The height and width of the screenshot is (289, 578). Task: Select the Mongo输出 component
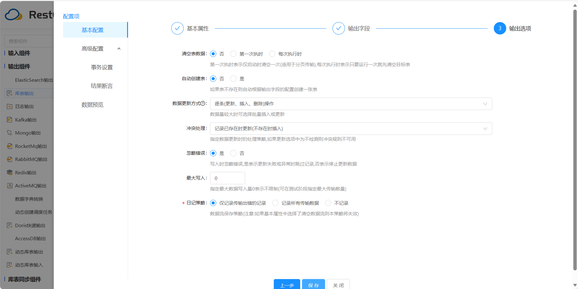coord(28,133)
